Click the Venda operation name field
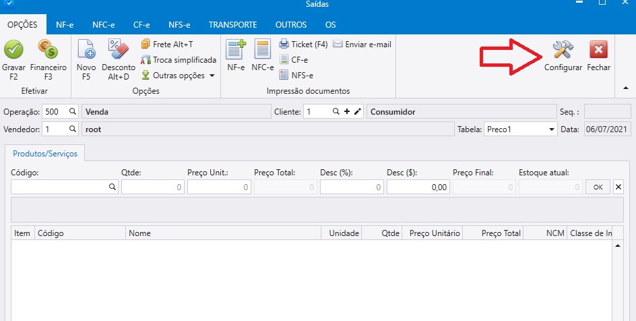 [x=177, y=111]
